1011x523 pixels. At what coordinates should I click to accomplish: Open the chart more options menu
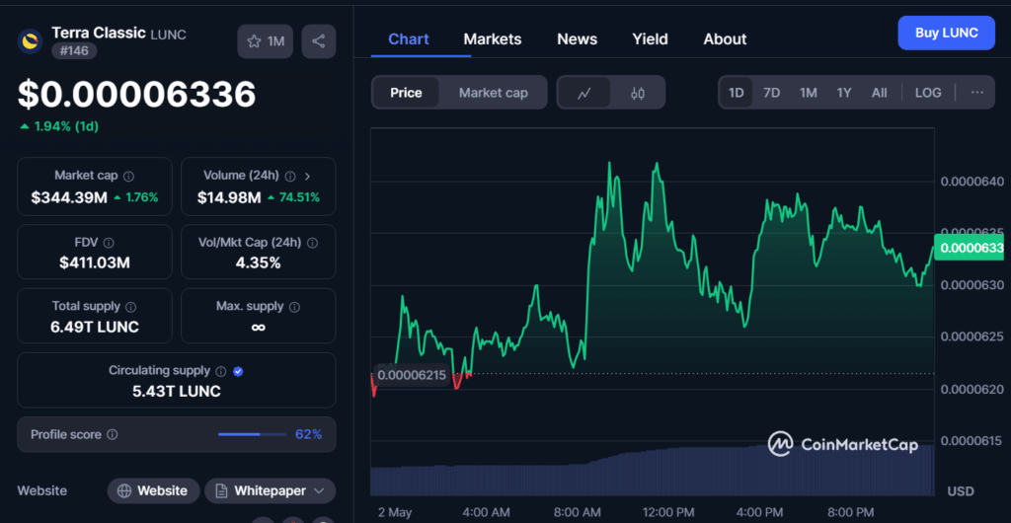(977, 92)
